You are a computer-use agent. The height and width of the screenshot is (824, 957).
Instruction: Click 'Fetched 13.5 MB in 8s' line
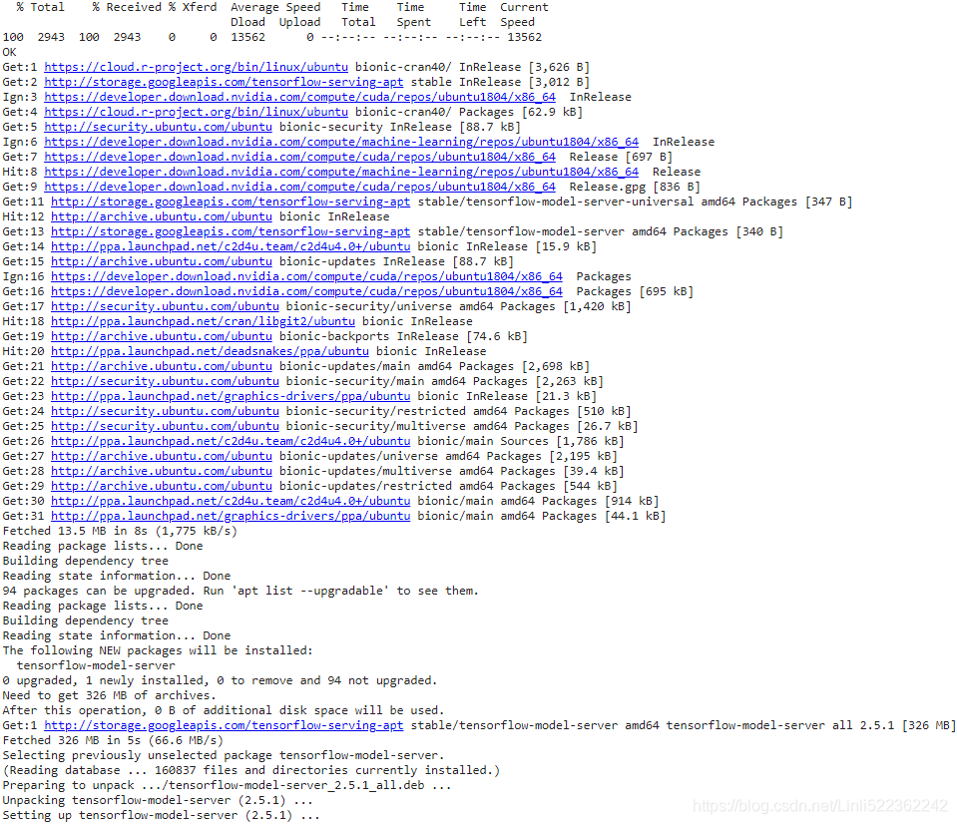click(x=120, y=530)
